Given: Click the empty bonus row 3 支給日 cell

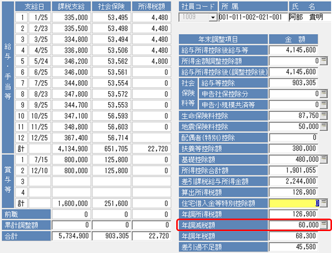Looking at the screenshot, I should pos(39,182).
